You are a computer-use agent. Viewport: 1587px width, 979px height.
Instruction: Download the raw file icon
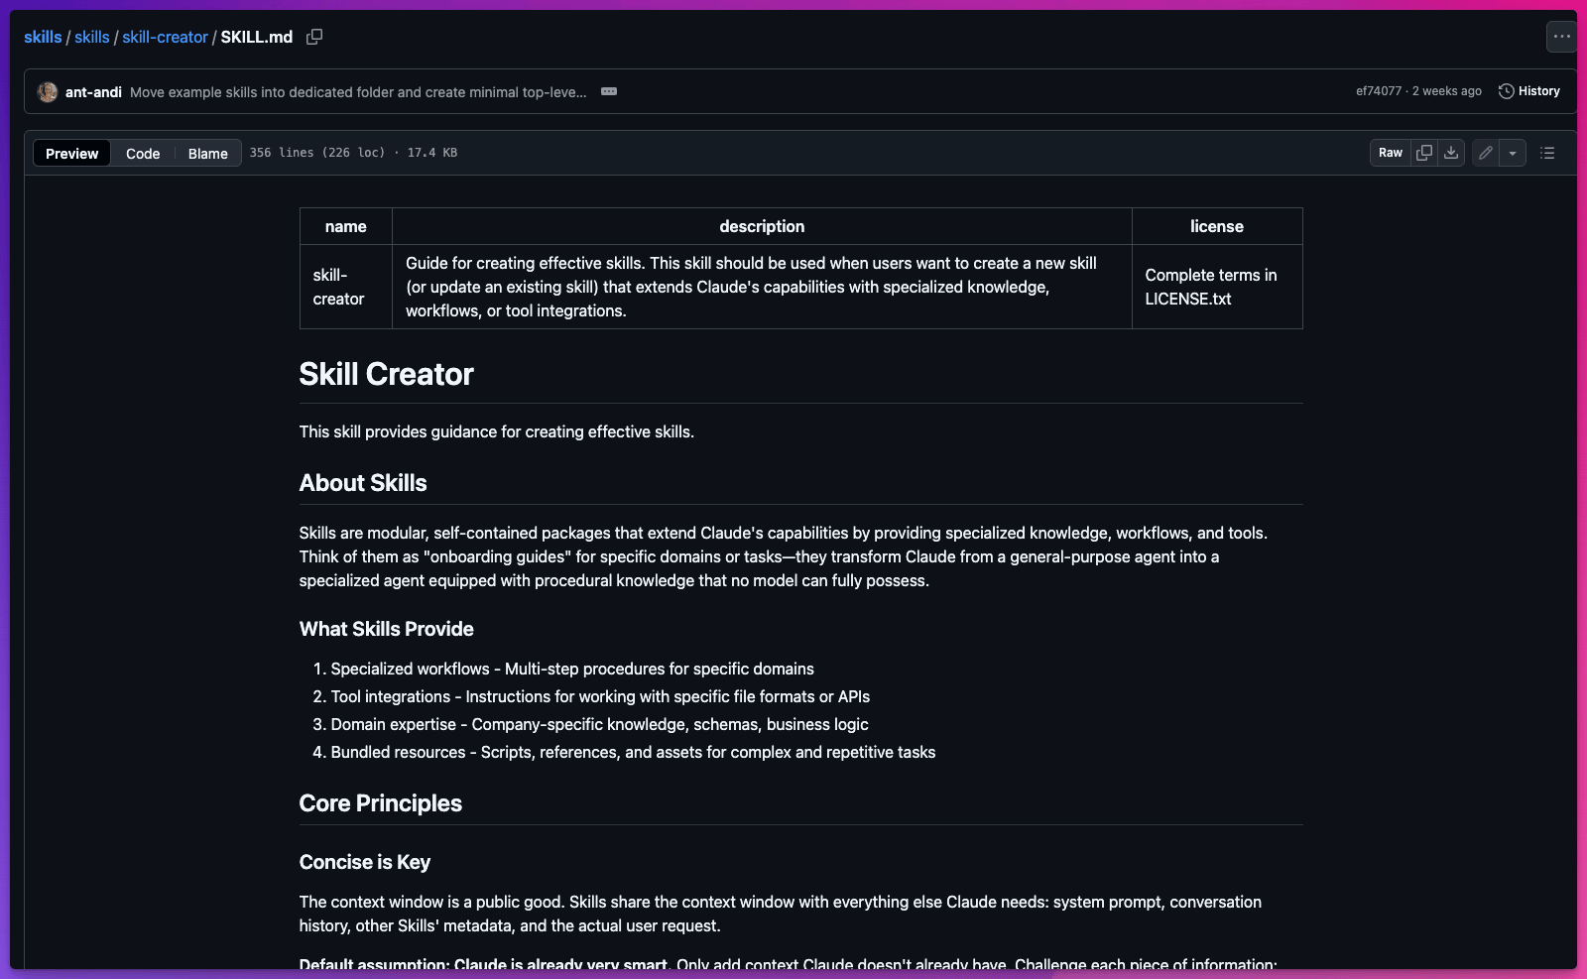point(1451,153)
